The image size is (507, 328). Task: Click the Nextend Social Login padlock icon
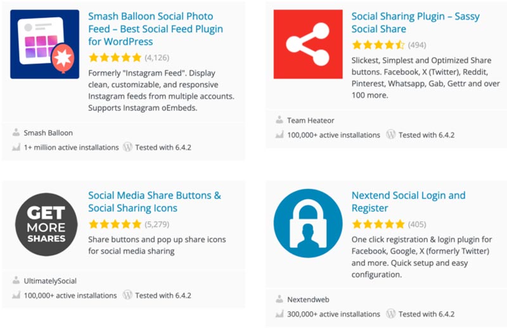pyautogui.click(x=307, y=223)
